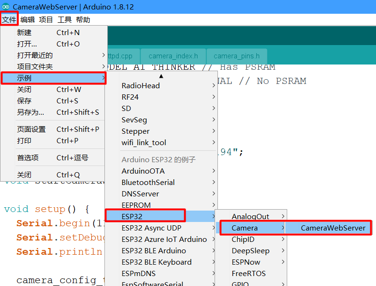This screenshot has width=376, height=286.
Task: Expand the 打开最近的 submenu
Action: [53, 55]
